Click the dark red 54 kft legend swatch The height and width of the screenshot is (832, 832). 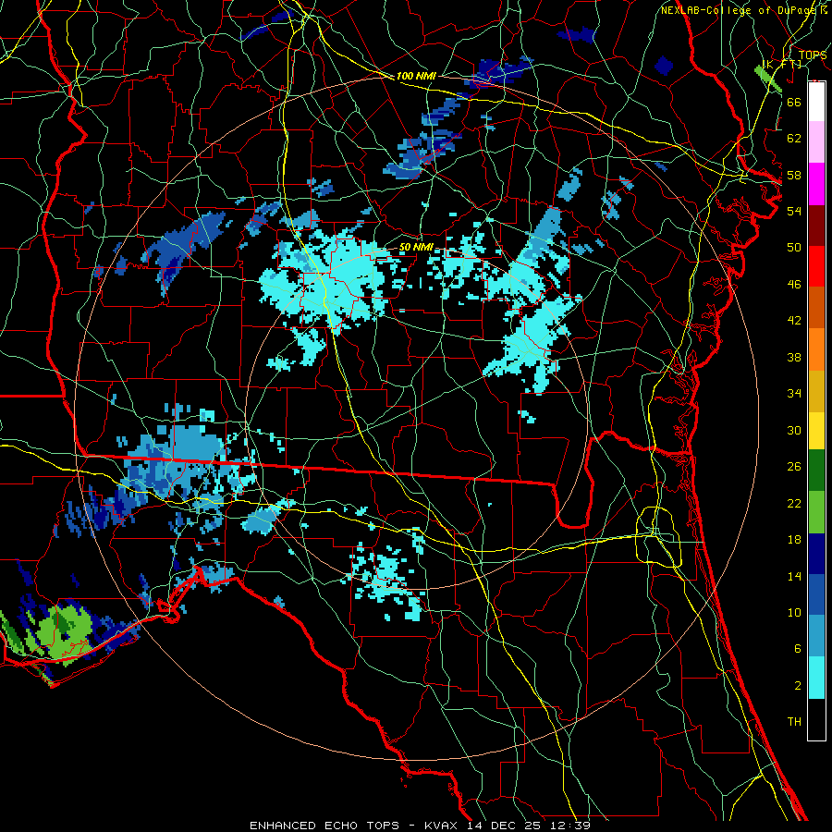[816, 225]
